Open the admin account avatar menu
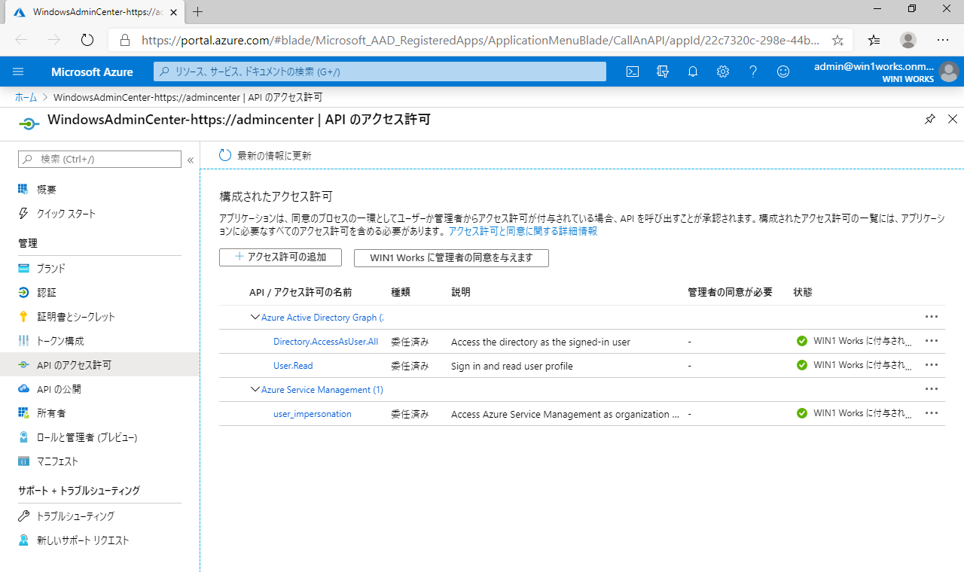Screen dimensions: 964x572 coord(948,71)
